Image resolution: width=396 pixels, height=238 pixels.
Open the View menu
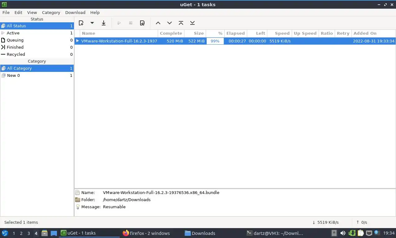coord(32,12)
